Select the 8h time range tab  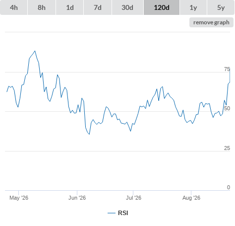pos(42,7)
